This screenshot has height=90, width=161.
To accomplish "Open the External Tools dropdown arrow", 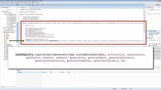I will 34,5.
